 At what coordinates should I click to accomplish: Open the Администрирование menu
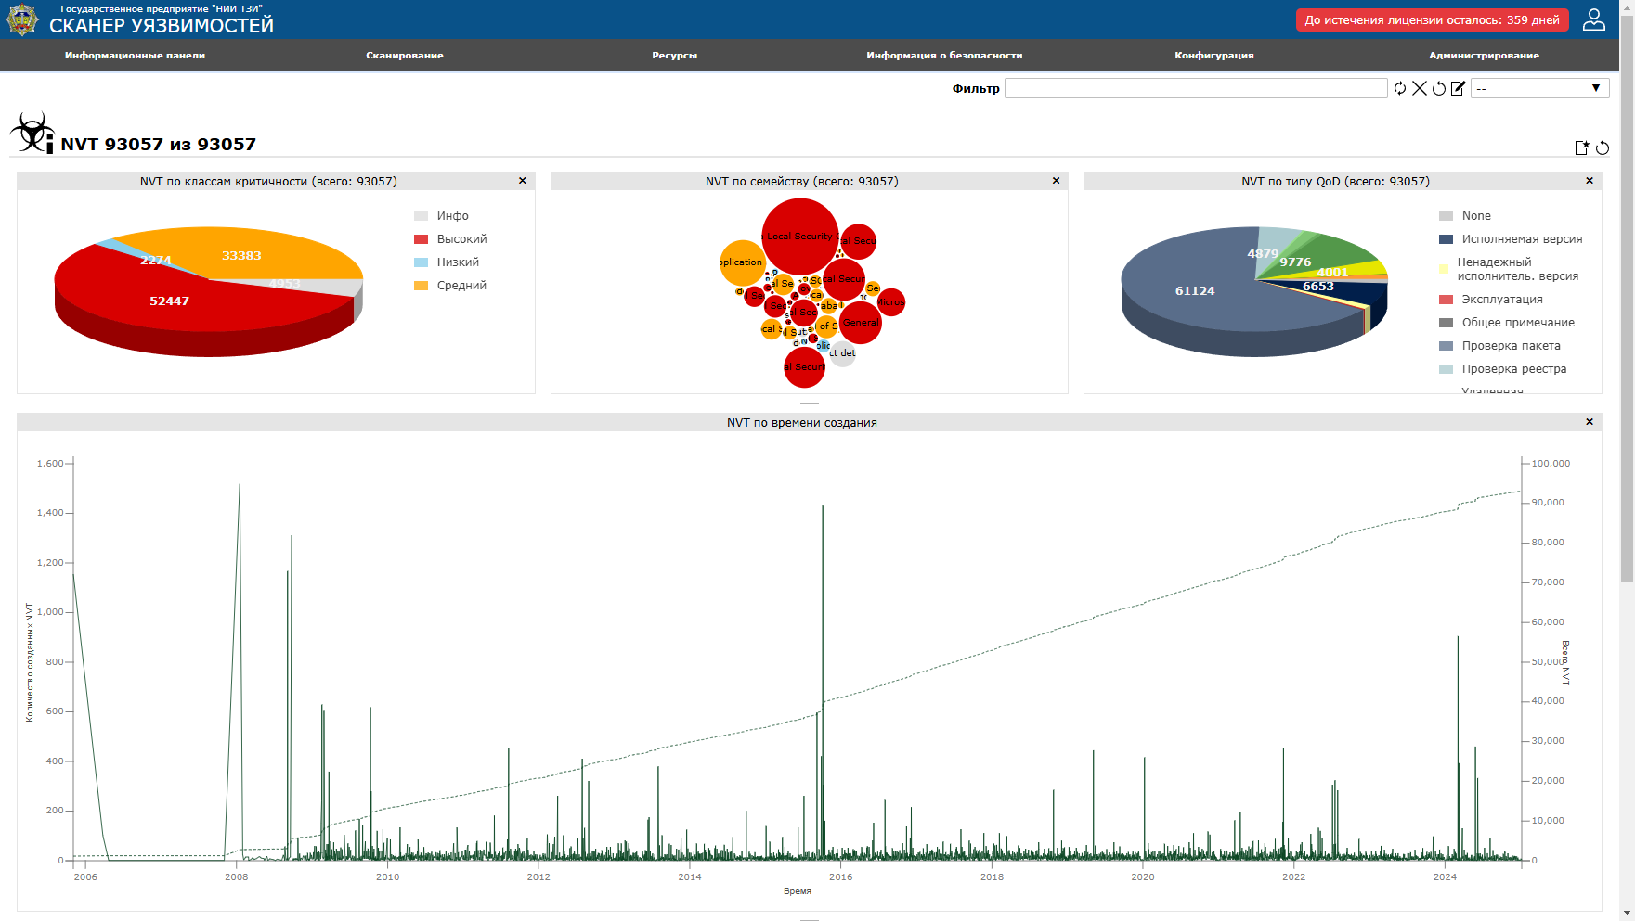1484,56
